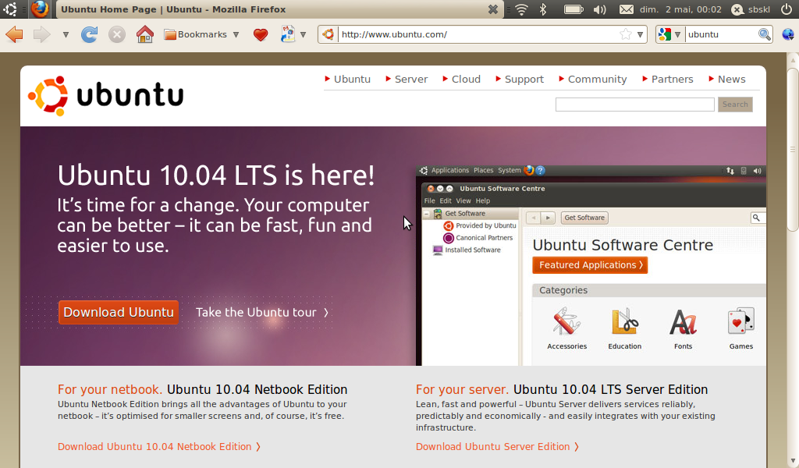Open the sound volume indicator
Viewport: 799px width, 468px height.
click(600, 9)
